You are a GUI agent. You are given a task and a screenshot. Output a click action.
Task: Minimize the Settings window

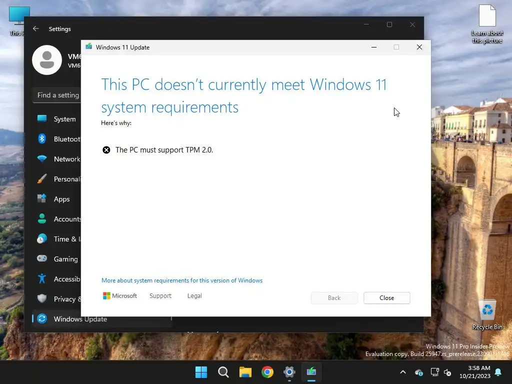coord(366,24)
